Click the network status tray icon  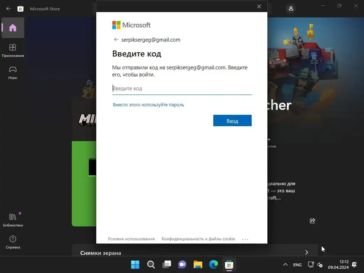tap(311, 264)
